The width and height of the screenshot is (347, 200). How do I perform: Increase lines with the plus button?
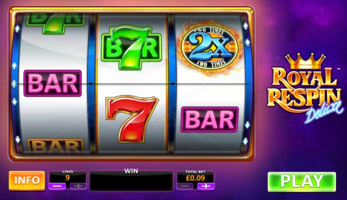click(x=78, y=186)
